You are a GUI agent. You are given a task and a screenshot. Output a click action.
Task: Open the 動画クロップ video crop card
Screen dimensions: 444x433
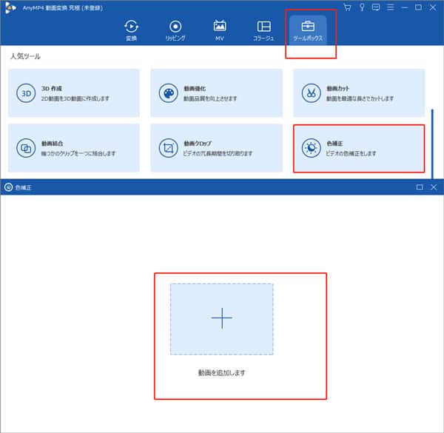216,148
